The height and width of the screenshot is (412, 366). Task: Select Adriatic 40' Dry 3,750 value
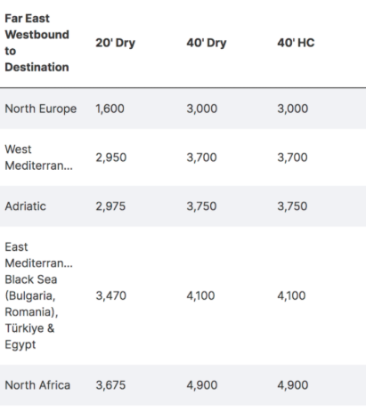tap(201, 206)
